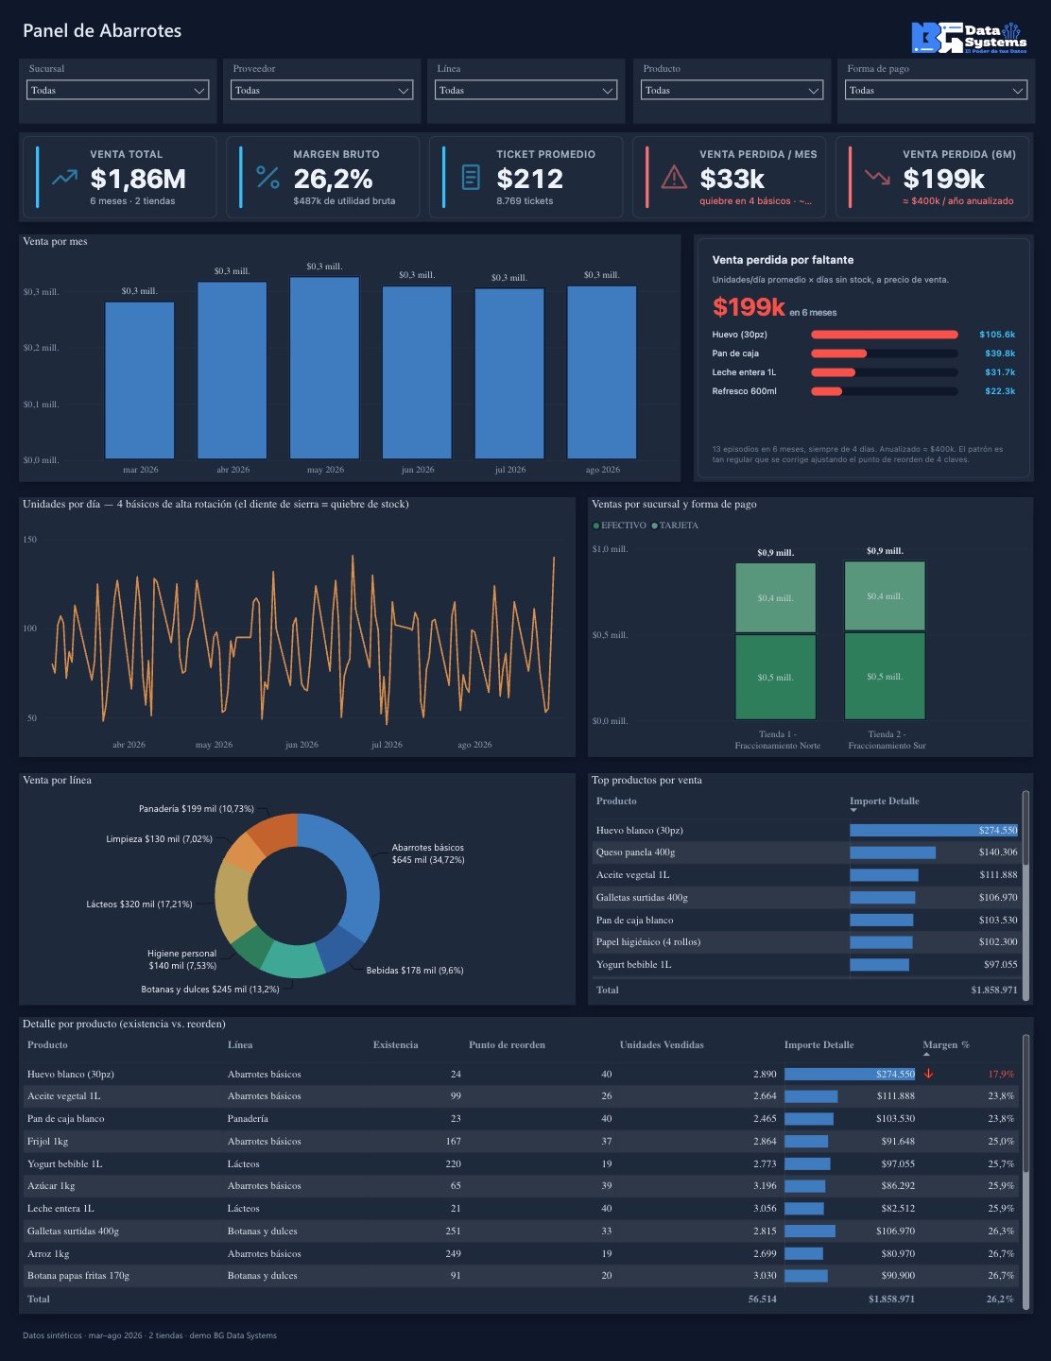Click the $31.7k value for Leche entera 1L
This screenshot has height=1361, width=1051.
pos(1000,372)
